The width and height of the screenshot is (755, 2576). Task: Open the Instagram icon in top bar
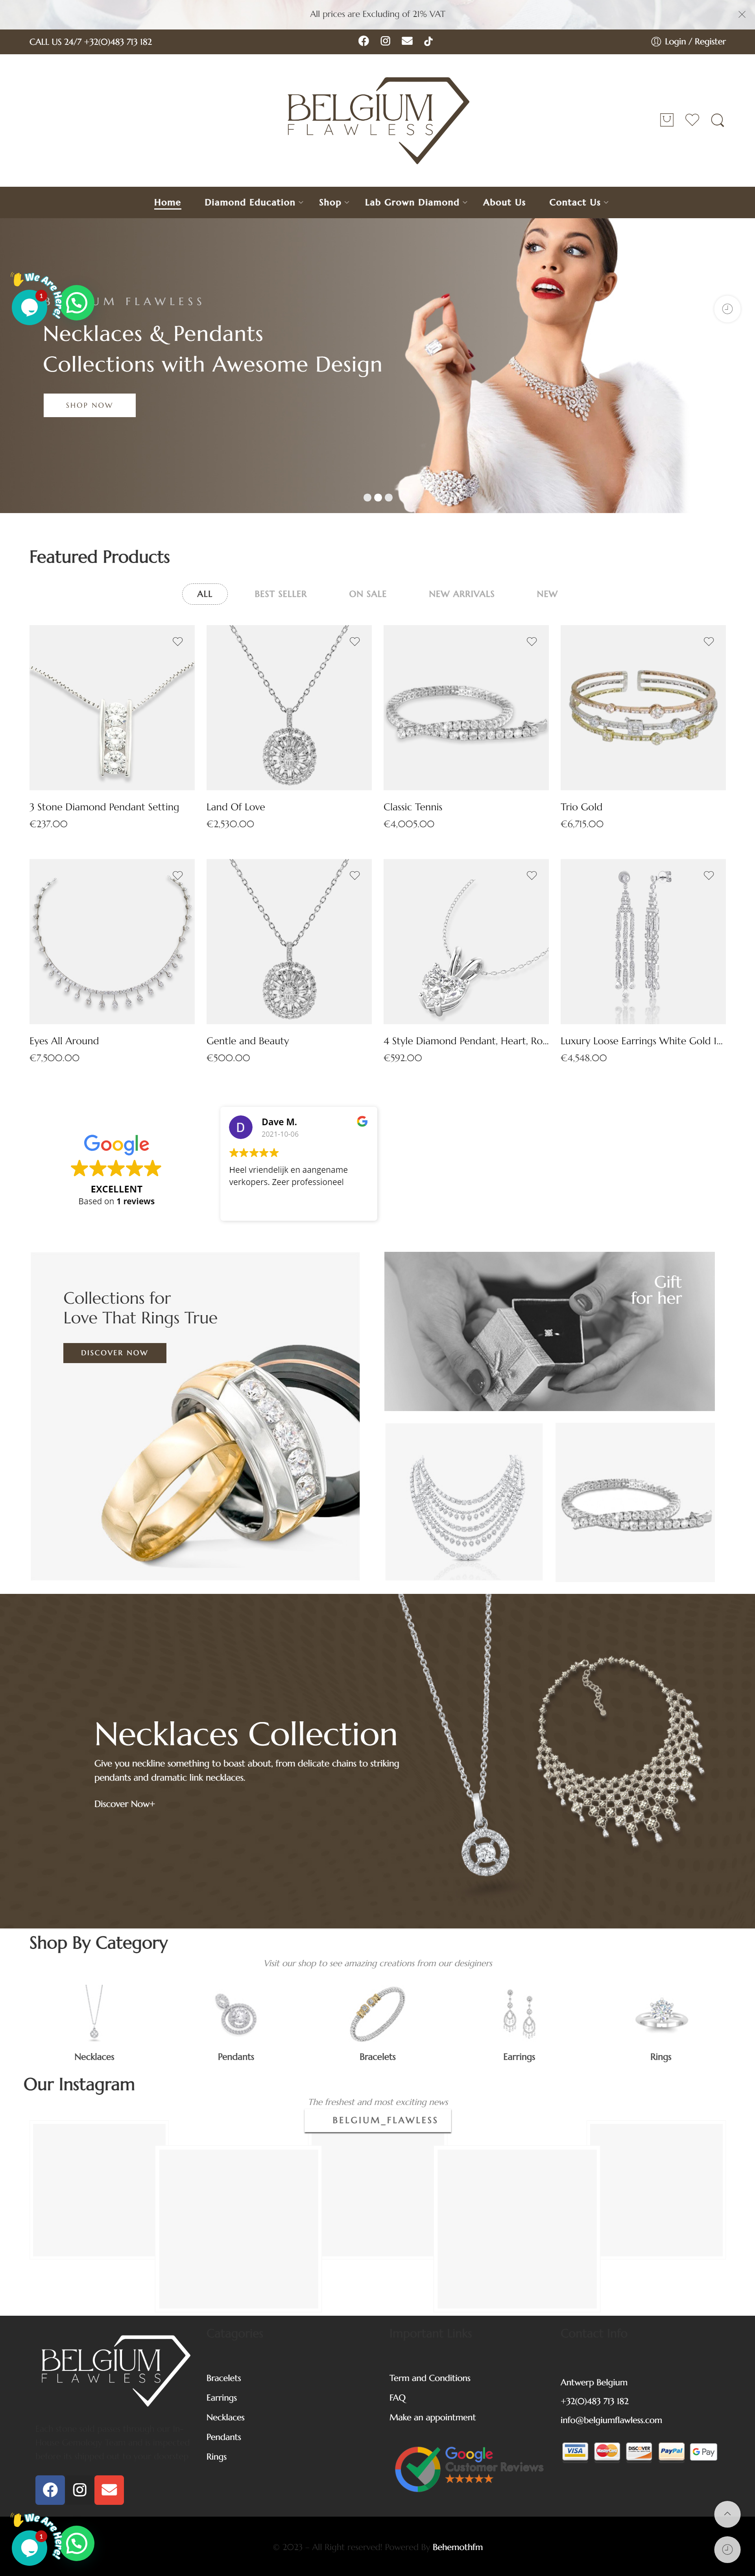(x=386, y=41)
